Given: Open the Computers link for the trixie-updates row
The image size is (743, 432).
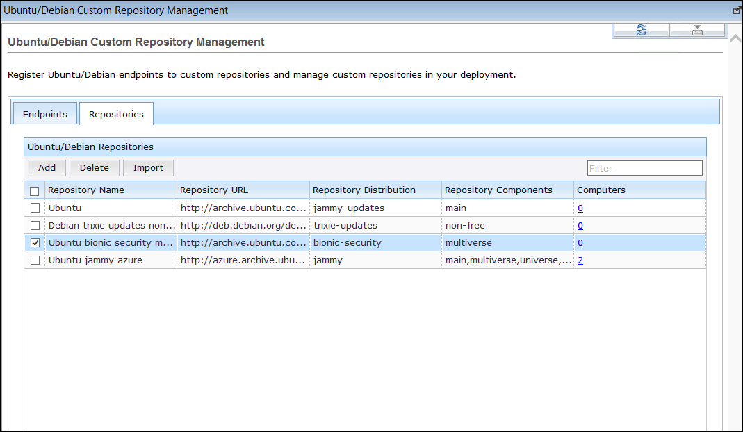Looking at the screenshot, I should [x=580, y=226].
